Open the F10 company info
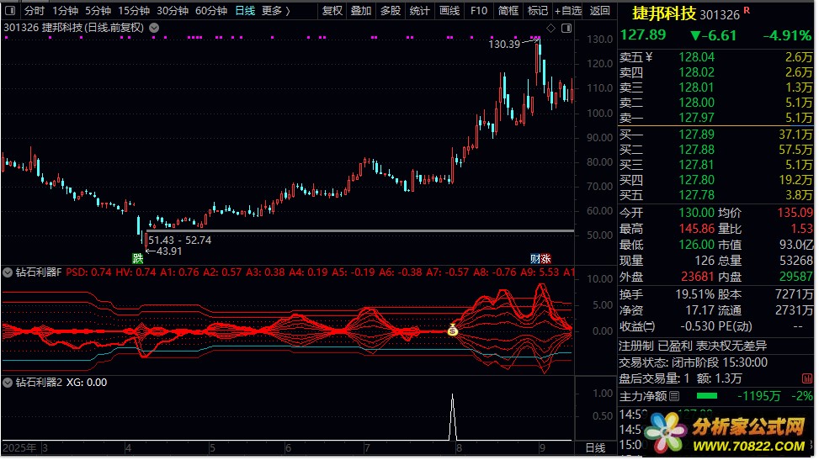The width and height of the screenshot is (819, 460). 478,11
